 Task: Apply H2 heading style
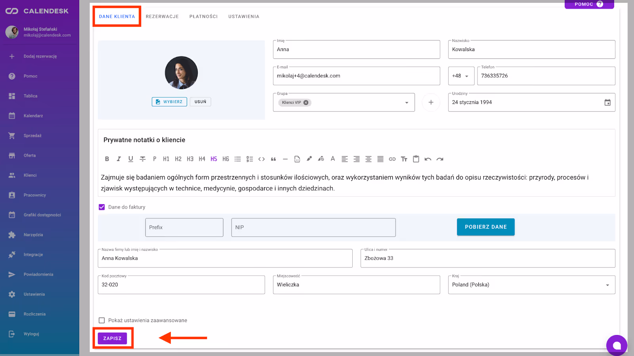178,159
